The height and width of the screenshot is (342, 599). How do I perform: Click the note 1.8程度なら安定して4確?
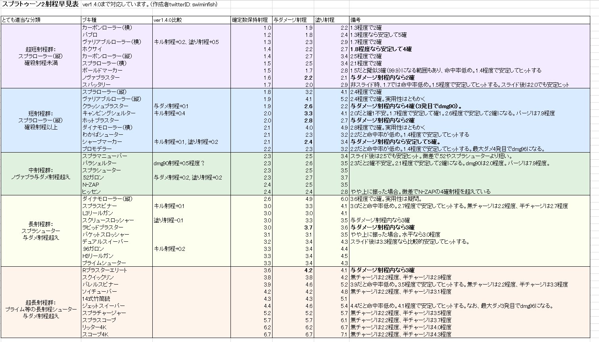[x=381, y=49]
